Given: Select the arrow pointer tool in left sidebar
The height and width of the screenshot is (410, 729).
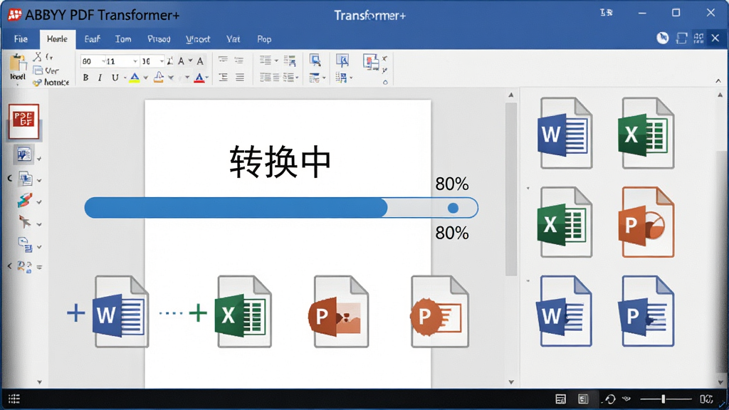Looking at the screenshot, I should tap(25, 222).
